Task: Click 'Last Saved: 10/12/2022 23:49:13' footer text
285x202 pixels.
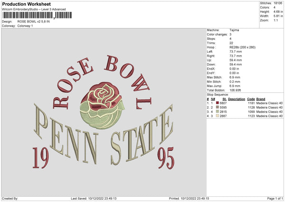Action: (x=94, y=199)
